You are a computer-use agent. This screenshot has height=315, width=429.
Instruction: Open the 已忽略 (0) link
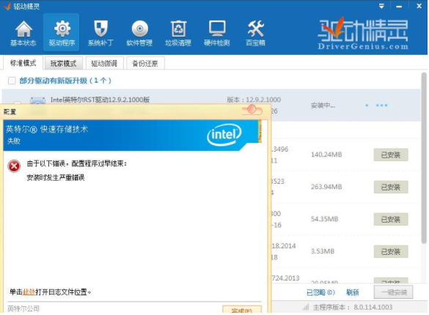coord(320,292)
